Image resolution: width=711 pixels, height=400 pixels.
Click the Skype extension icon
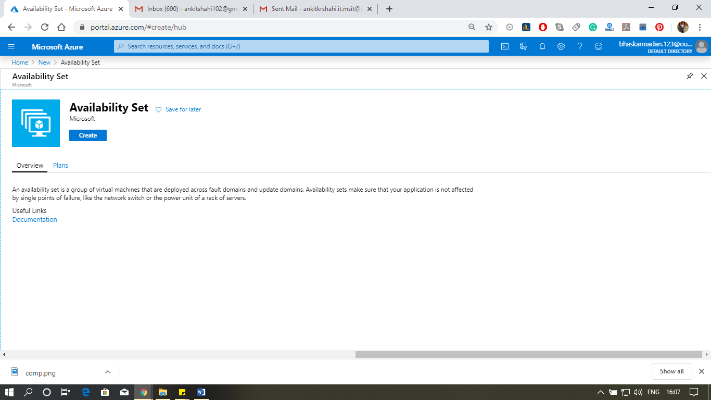tap(560, 27)
